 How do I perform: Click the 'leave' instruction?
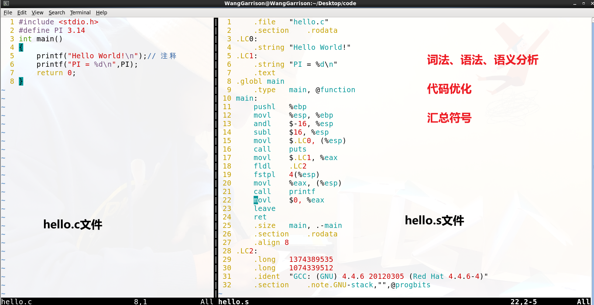(264, 208)
